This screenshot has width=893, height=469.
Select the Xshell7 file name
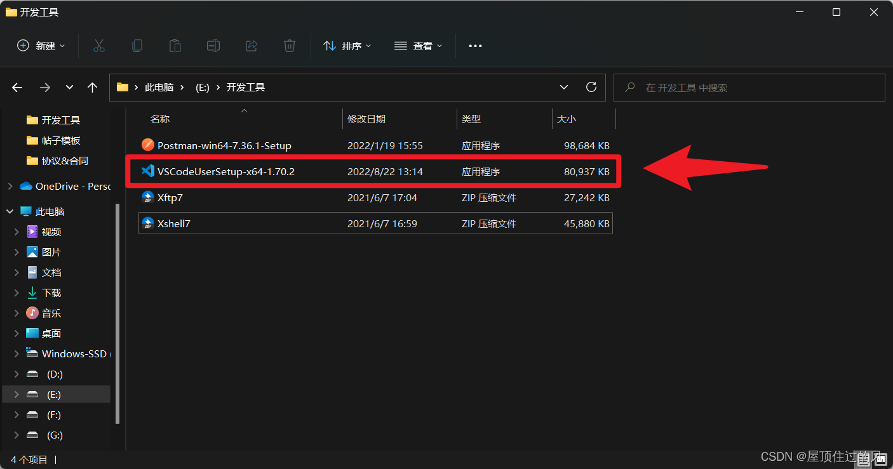(x=174, y=223)
